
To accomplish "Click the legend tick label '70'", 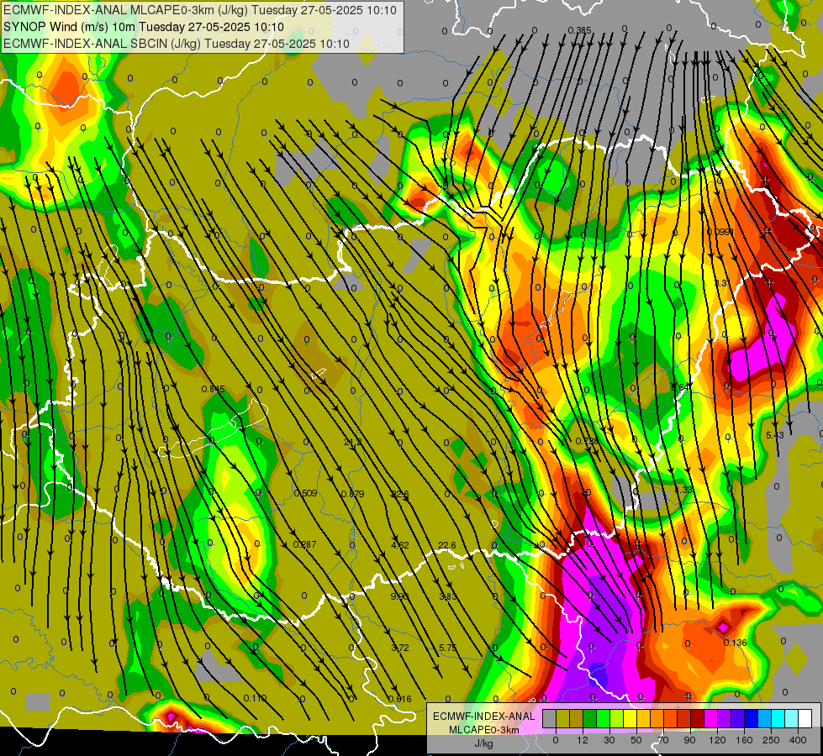I will [663, 740].
